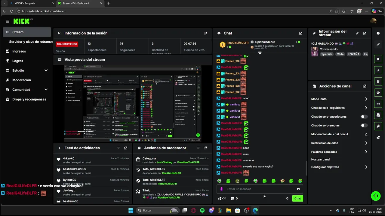Select Stream in left sidebar
The image size is (385, 216).
(27, 32)
